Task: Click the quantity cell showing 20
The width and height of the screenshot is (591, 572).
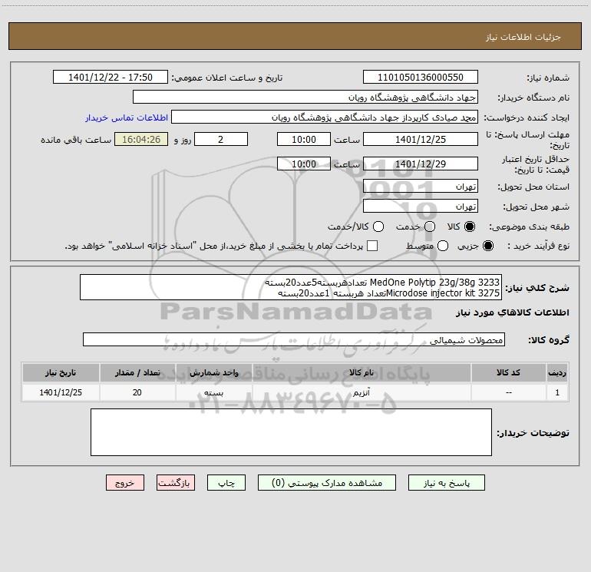Action: coord(137,392)
